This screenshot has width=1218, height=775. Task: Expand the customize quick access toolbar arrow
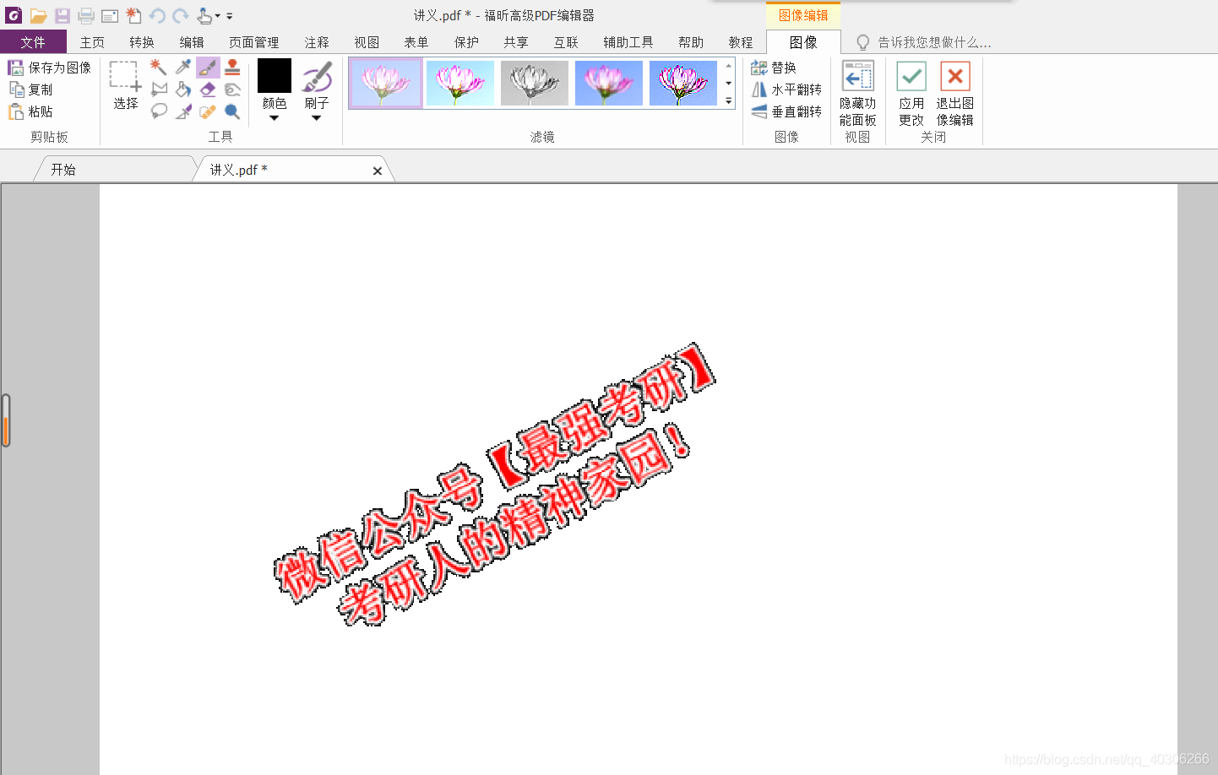click(x=229, y=16)
